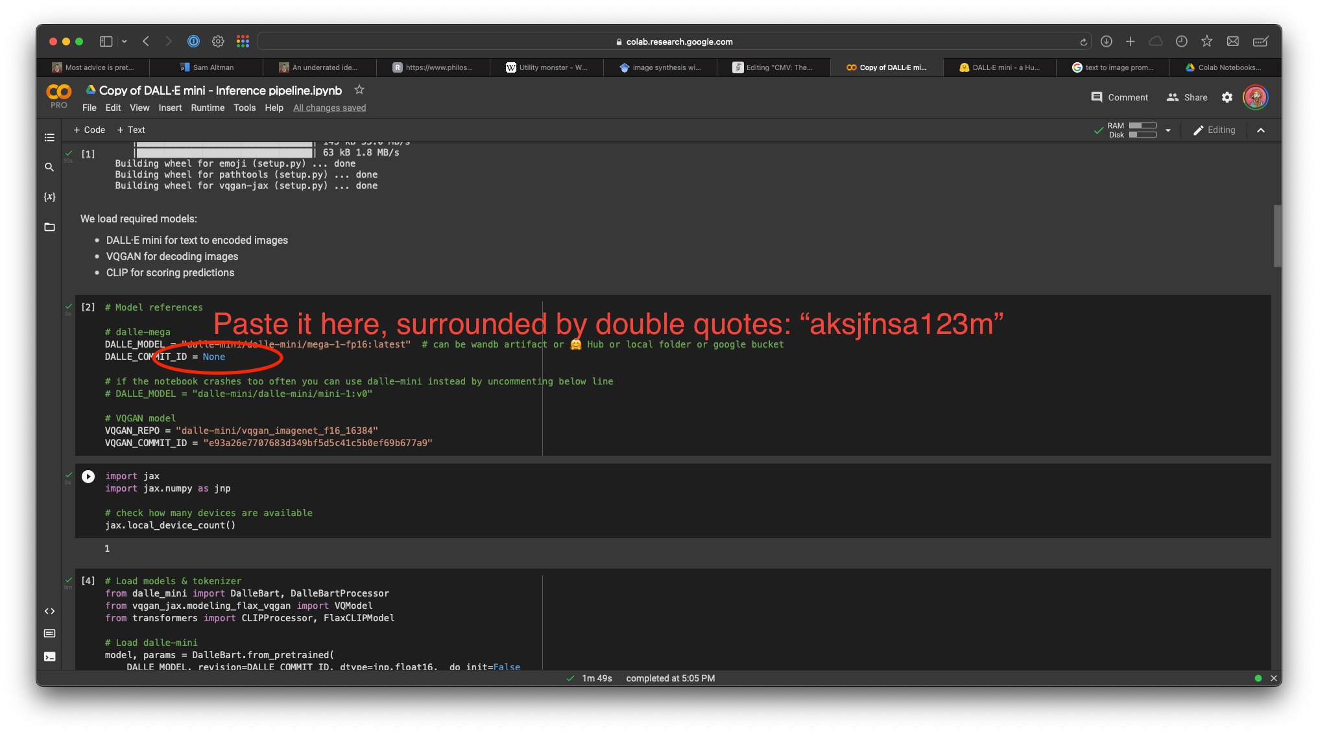Open notebook settings gear icon
The height and width of the screenshot is (734, 1318).
pyautogui.click(x=1227, y=97)
